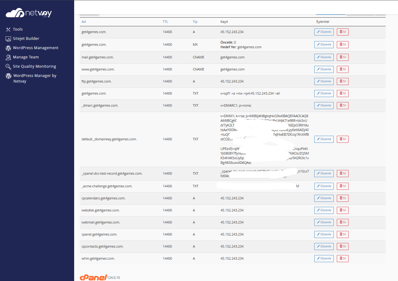The image size is (398, 281).
Task: Click the default._domainkey.get4games.com. name cell
Action: 109,139
